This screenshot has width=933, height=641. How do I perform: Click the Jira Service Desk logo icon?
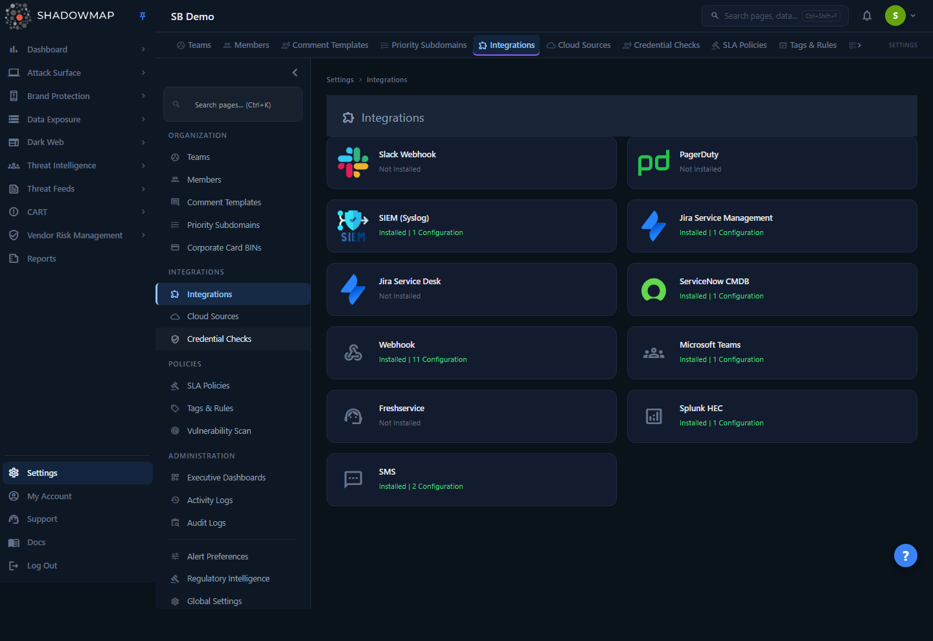(353, 289)
